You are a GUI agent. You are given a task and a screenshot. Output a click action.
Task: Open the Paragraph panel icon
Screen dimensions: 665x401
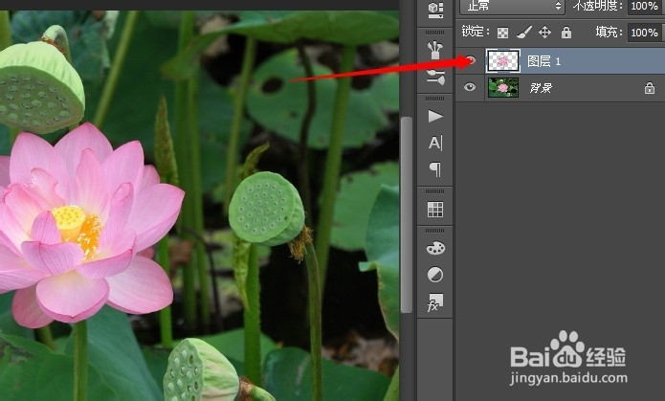coord(435,169)
